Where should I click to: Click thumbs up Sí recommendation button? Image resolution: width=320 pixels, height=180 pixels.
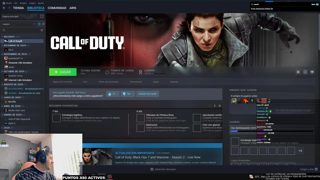click(113, 94)
